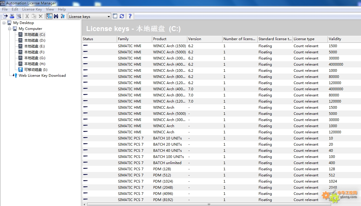361x206 pixels.
Task: Collapse the My Desktop tree node
Action: pos(4,23)
